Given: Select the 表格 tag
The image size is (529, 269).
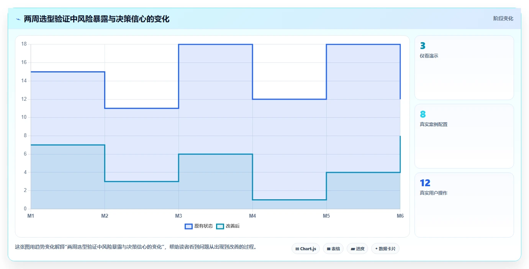Looking at the screenshot, I should coord(333,249).
